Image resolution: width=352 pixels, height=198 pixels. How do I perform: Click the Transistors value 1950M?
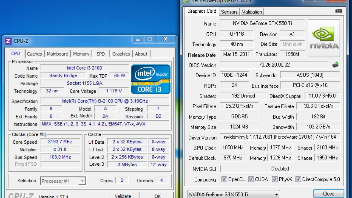tap(292, 54)
